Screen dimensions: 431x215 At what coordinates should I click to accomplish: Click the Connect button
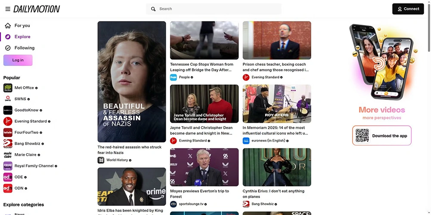point(408,9)
